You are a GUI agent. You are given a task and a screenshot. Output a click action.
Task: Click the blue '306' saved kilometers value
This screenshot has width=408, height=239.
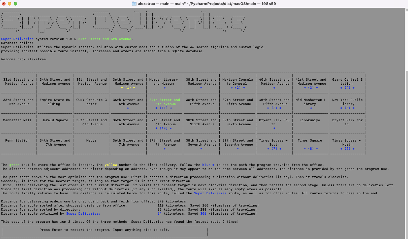tap(203, 213)
